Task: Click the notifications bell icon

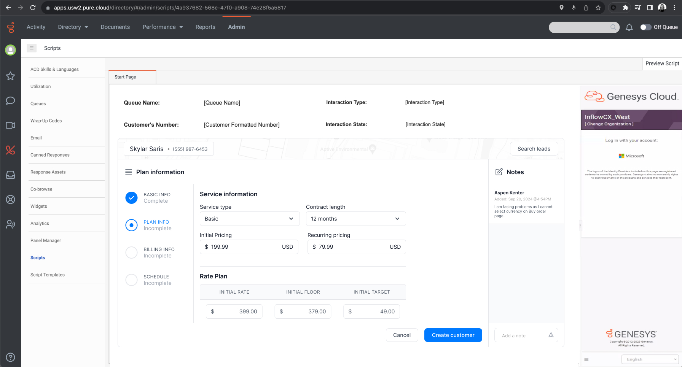Action: tap(629, 27)
